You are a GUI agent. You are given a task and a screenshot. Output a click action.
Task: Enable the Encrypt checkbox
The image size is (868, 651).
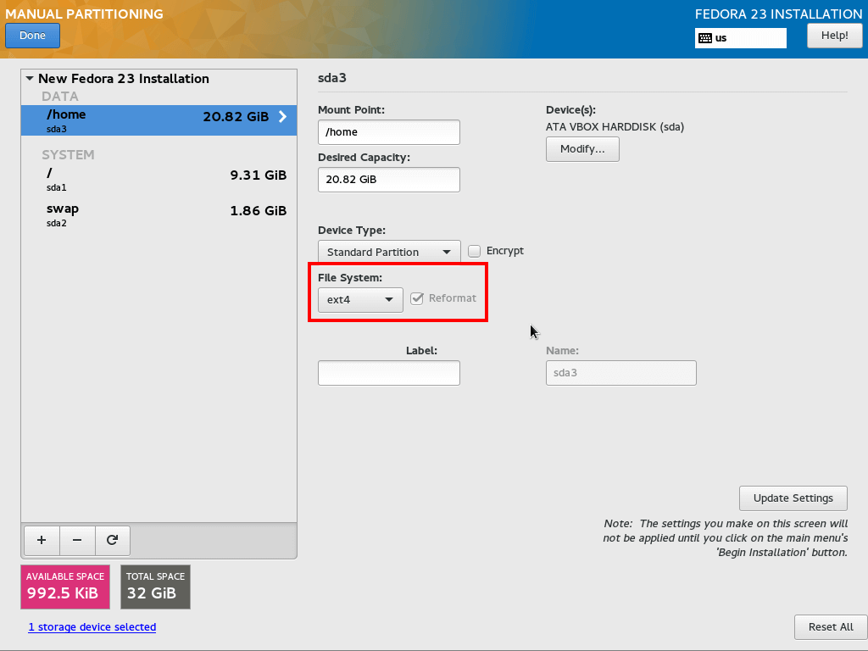point(475,251)
